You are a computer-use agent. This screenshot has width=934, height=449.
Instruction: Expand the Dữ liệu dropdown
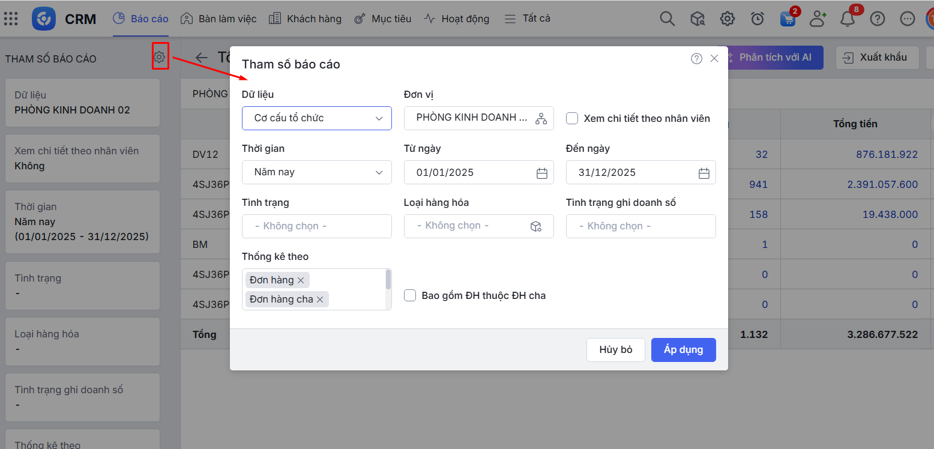coord(316,118)
